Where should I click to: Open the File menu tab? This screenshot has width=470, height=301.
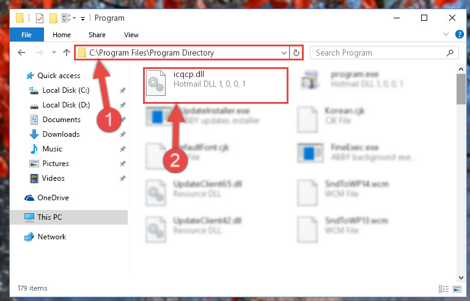[27, 35]
